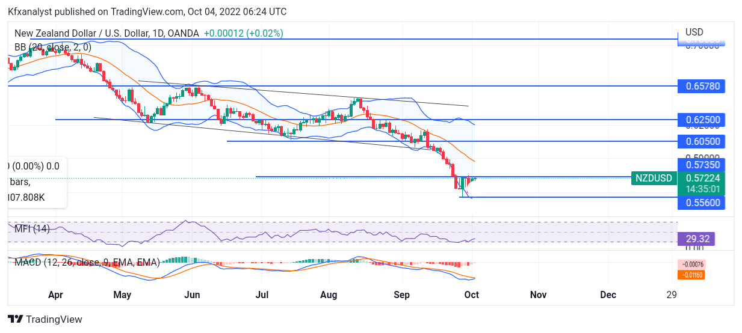Click the NZDUSD symbol tag
The height and width of the screenshot is (333, 742).
click(654, 178)
